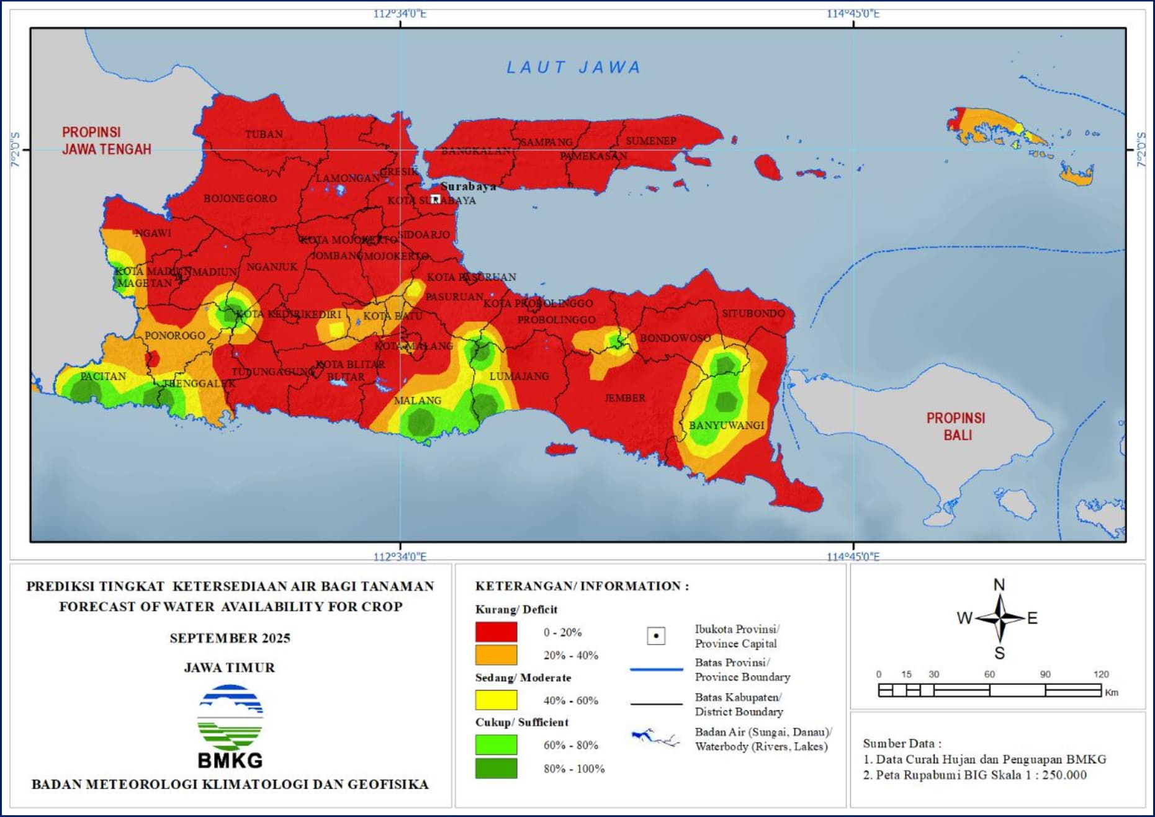This screenshot has width=1155, height=817.
Task: Click the BOJONEGORO district label
Action: click(x=240, y=199)
